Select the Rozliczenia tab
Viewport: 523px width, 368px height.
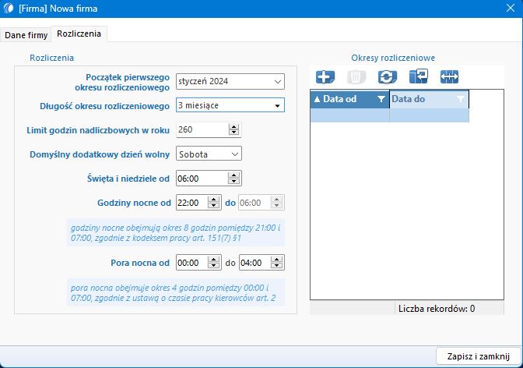(x=79, y=34)
